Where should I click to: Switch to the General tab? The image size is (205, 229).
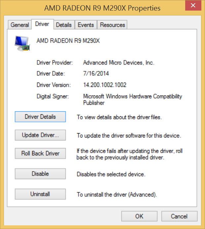[20, 25]
